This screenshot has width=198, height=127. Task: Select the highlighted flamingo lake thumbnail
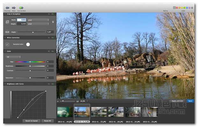point(82,112)
